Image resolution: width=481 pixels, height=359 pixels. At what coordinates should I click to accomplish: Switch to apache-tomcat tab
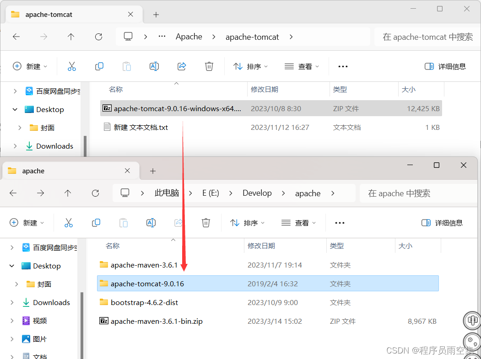[x=74, y=15]
